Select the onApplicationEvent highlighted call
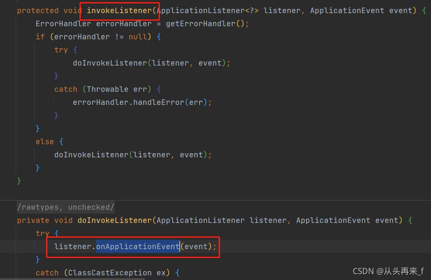The width and height of the screenshot is (431, 280). (x=137, y=246)
